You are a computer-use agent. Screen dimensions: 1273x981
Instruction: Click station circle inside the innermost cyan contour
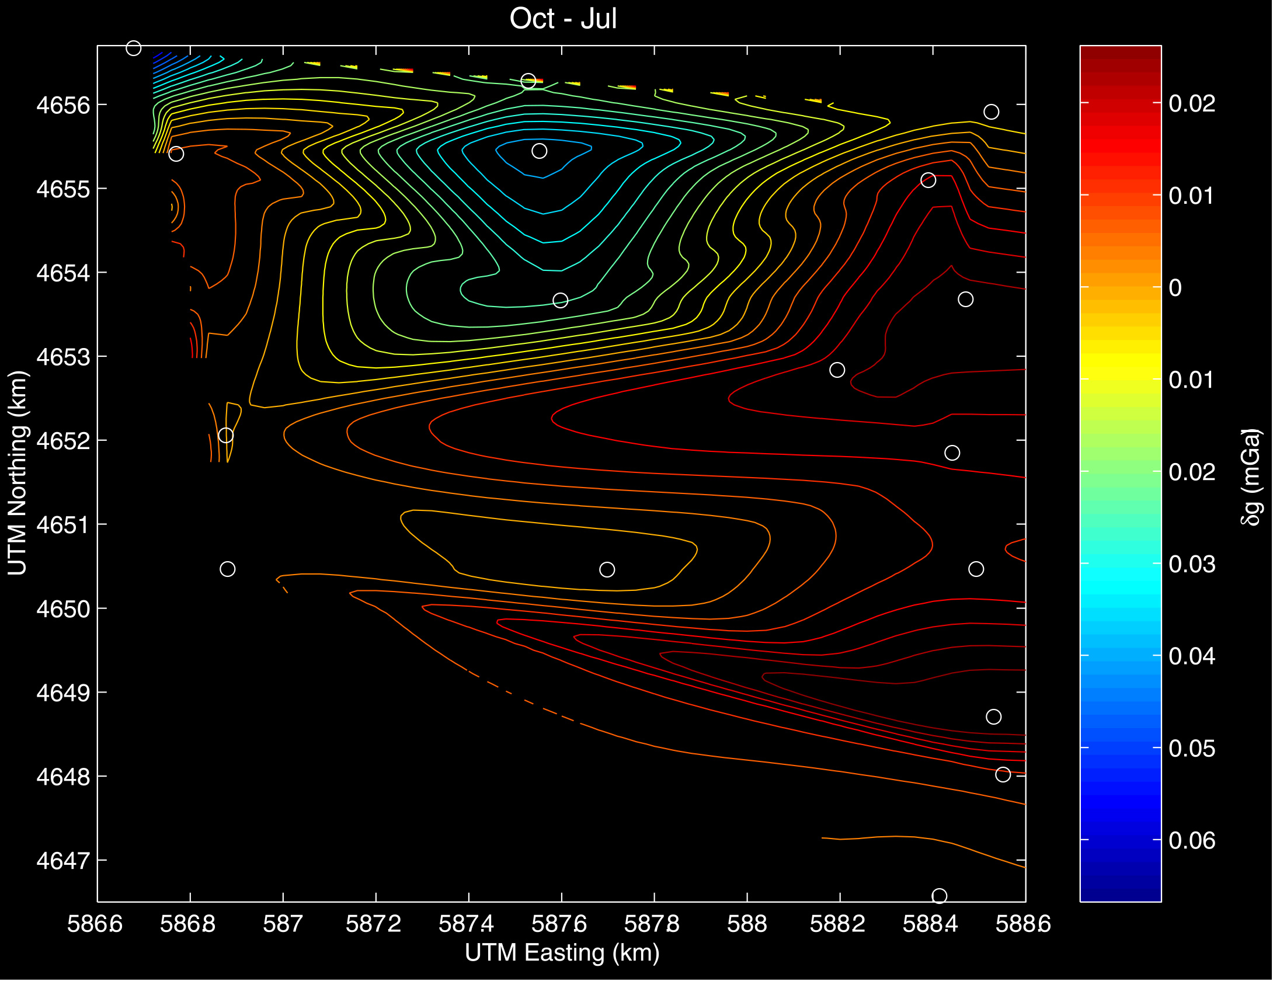[539, 151]
